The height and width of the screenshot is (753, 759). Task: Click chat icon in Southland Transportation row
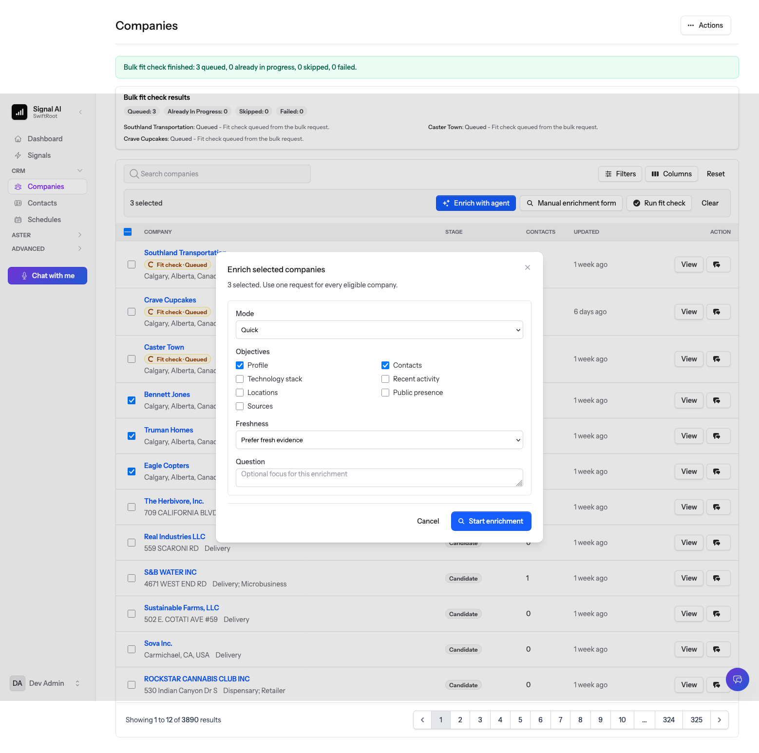point(718,264)
